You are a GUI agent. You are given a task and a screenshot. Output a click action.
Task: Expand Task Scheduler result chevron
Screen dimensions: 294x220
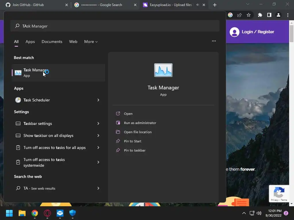98,100
